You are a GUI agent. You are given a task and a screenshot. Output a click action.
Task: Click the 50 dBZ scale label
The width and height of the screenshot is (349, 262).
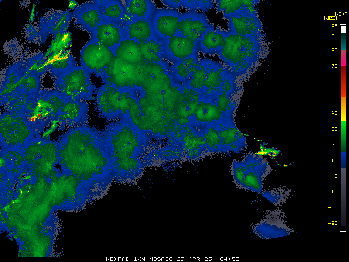click(x=334, y=97)
